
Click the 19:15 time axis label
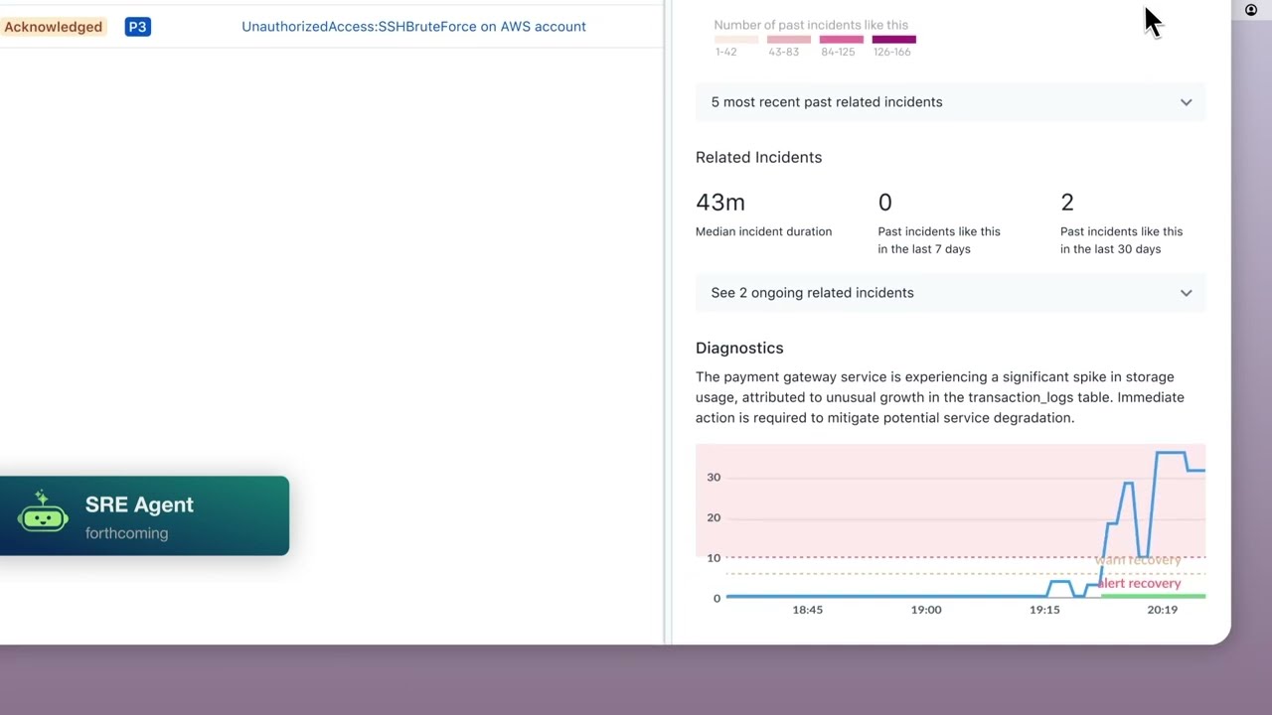[x=1044, y=610]
